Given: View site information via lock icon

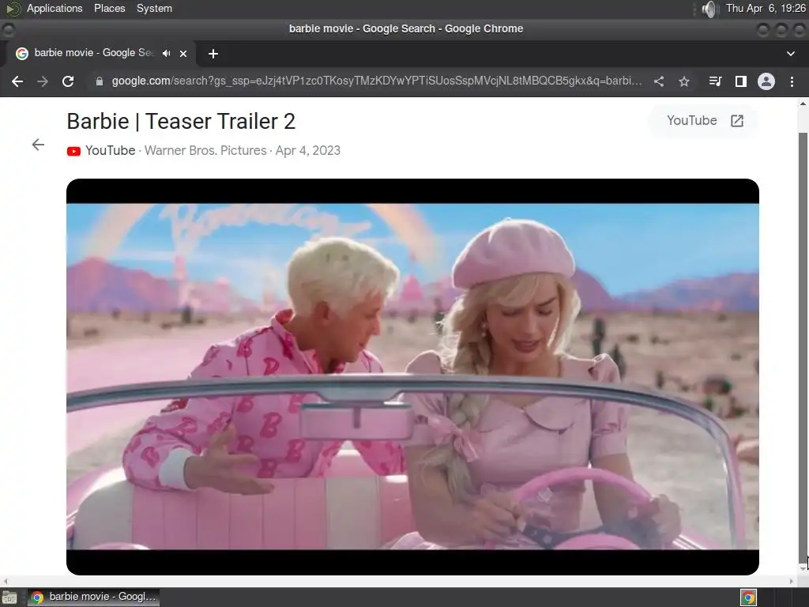Looking at the screenshot, I should 100,81.
